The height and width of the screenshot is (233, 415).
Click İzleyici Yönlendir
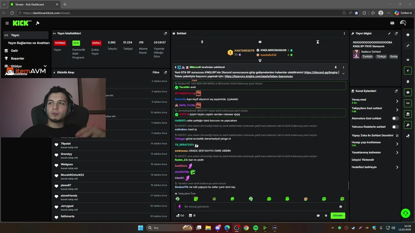(363, 160)
